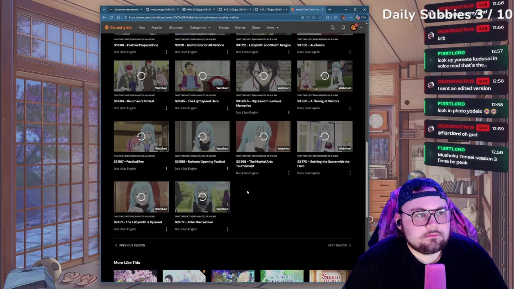Open S3 E68 Nation's Opening Festival title
The width and height of the screenshot is (514, 289).
200,162
